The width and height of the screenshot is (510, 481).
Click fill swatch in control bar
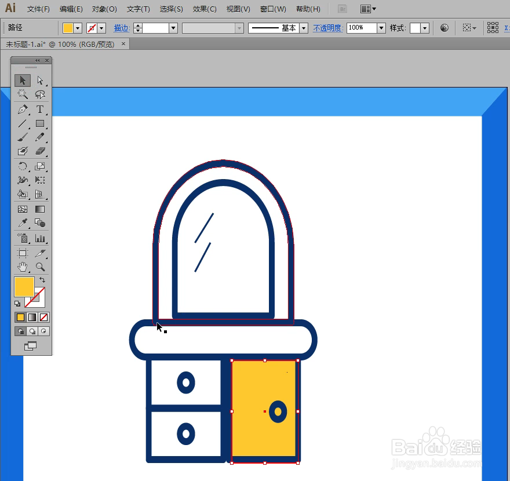[68, 28]
